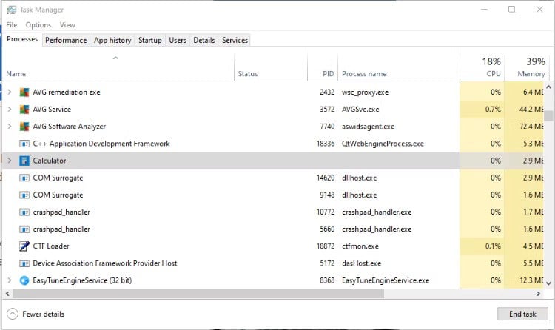
Task: Open the View menu
Action: [67, 24]
